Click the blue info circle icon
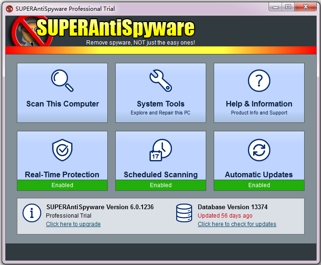The width and height of the screenshot is (321, 265). click(x=32, y=213)
